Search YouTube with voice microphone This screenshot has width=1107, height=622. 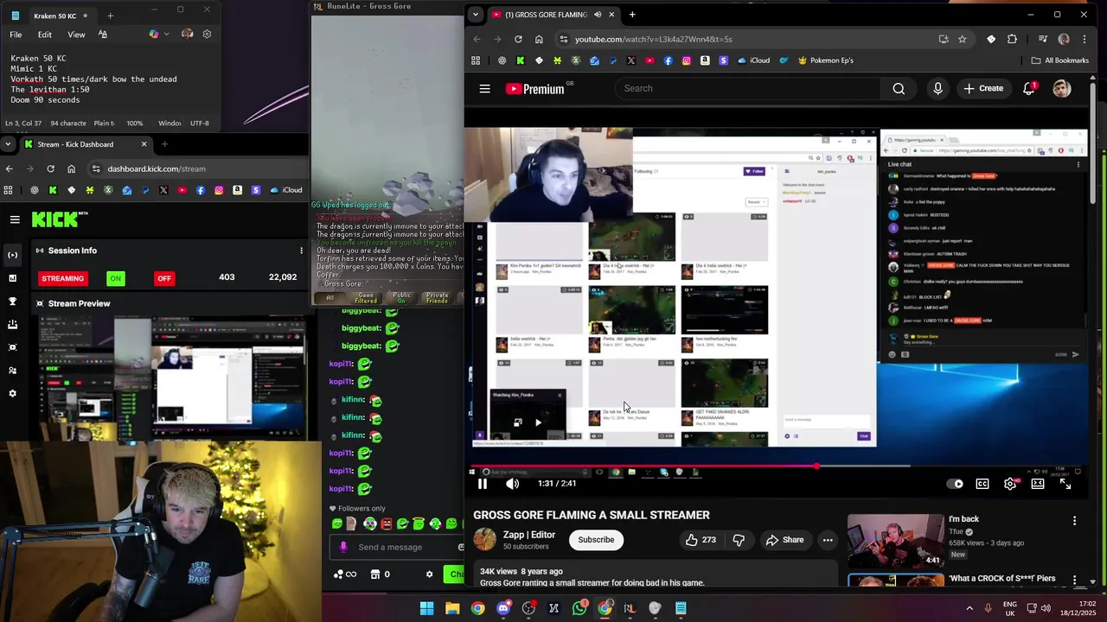pos(937,88)
